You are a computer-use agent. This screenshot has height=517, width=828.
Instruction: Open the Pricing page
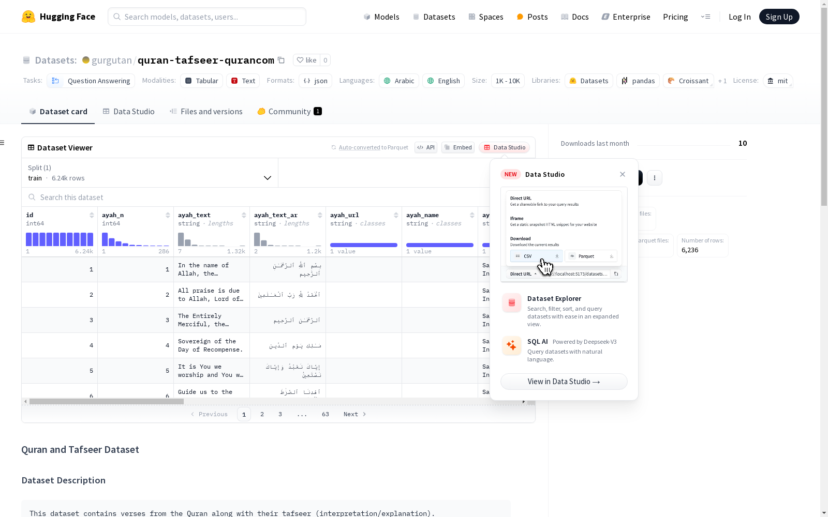click(x=675, y=17)
